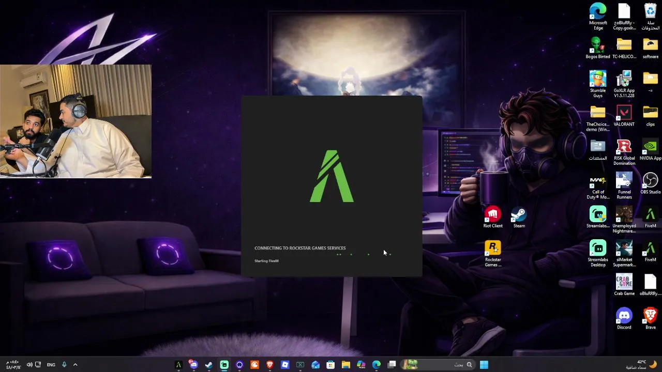Open the folder named -=
Screen dimensions: 662x372
point(650,82)
